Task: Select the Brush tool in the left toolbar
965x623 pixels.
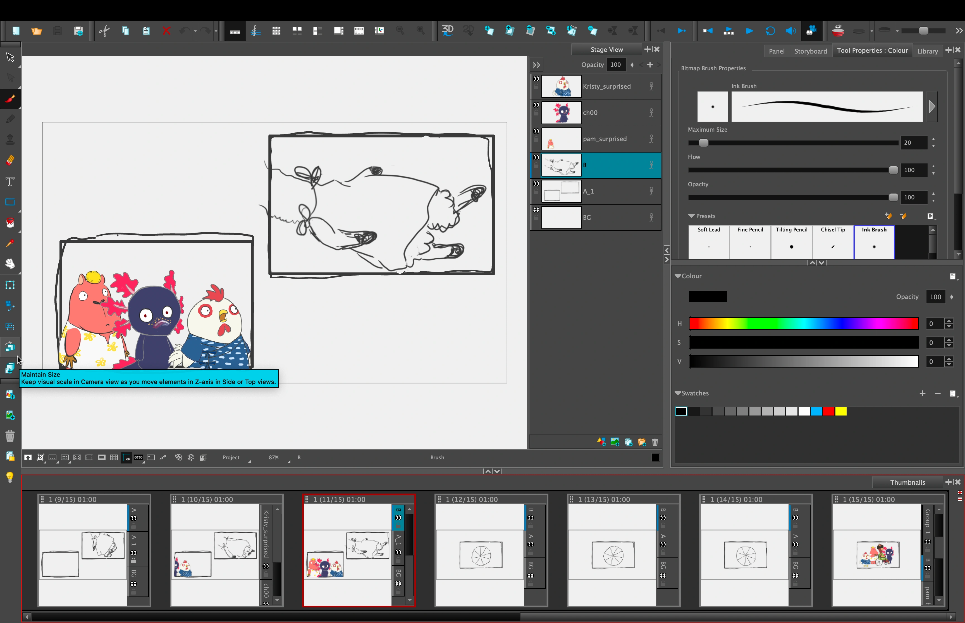Action: coord(10,99)
